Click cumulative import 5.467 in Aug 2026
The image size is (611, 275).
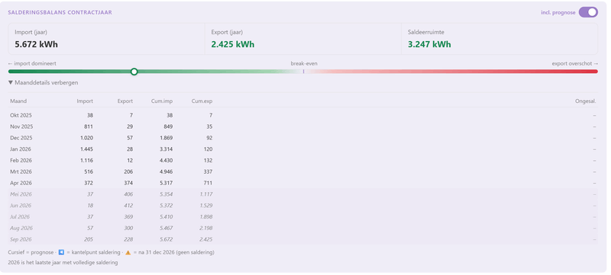pos(166,228)
